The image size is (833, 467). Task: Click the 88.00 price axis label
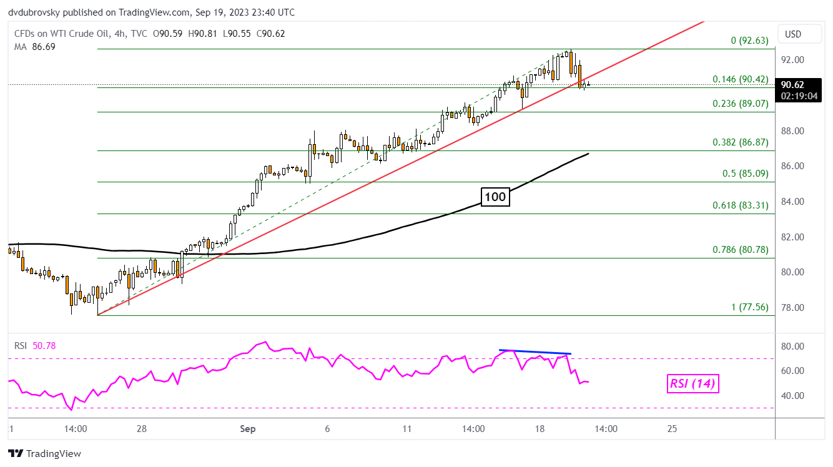tap(793, 130)
